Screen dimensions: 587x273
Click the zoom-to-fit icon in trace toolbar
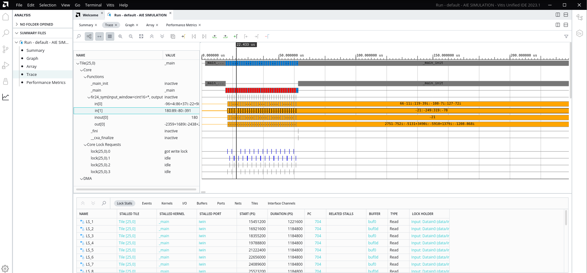point(141,36)
